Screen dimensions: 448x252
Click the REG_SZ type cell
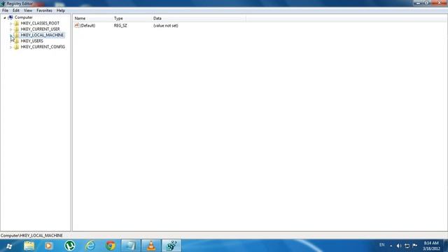[120, 26]
